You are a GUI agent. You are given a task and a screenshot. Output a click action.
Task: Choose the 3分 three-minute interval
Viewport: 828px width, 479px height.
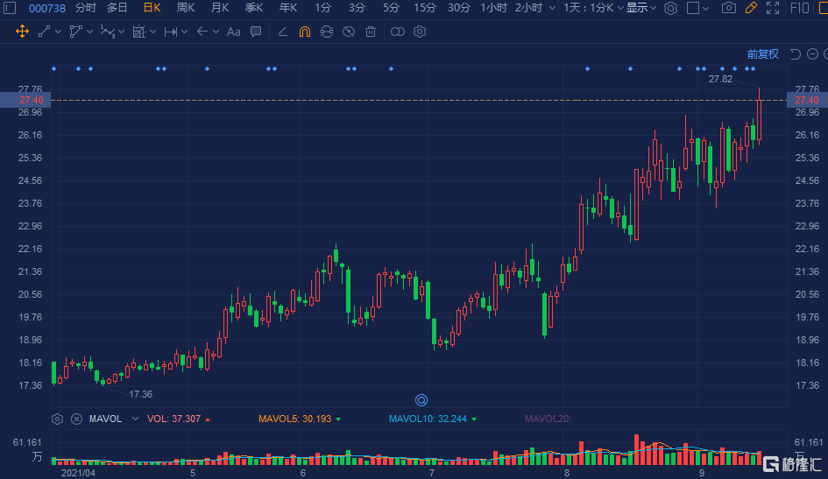[357, 8]
